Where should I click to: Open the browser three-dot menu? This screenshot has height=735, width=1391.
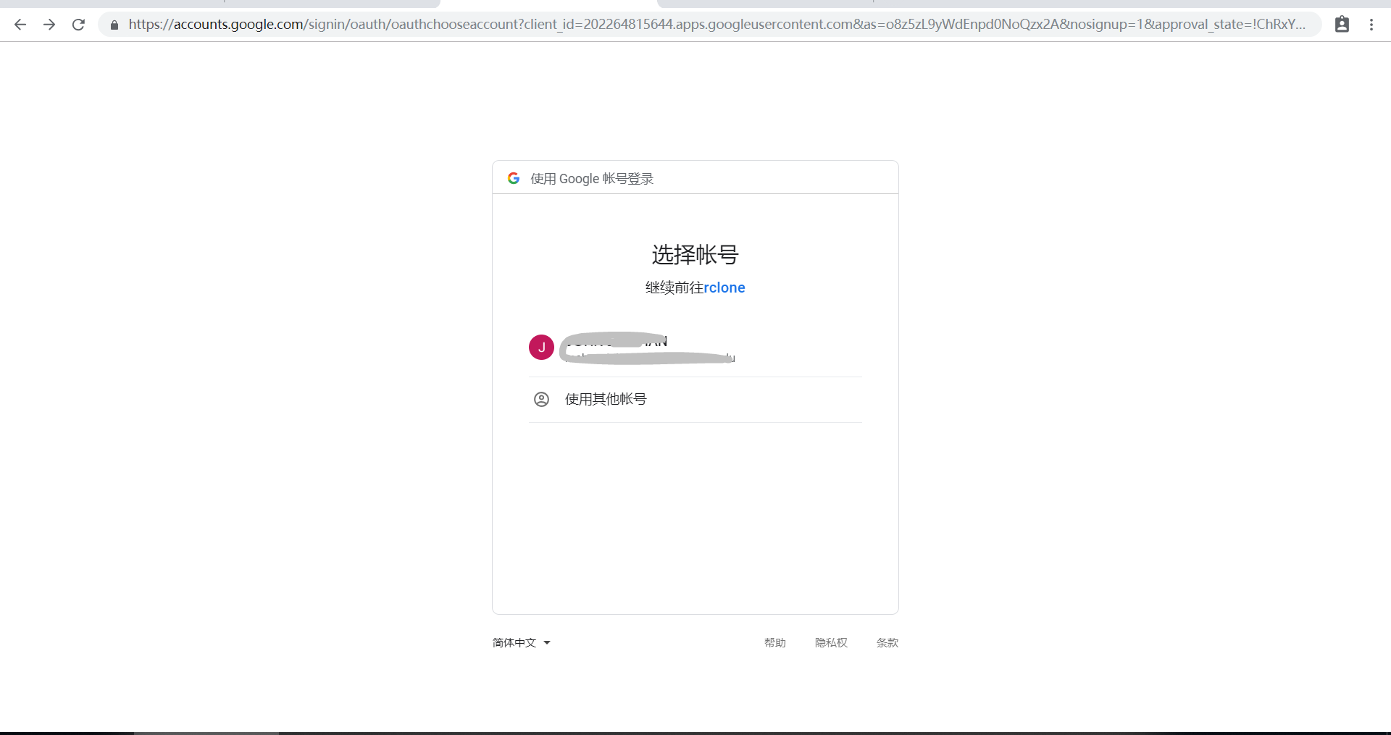(x=1371, y=25)
